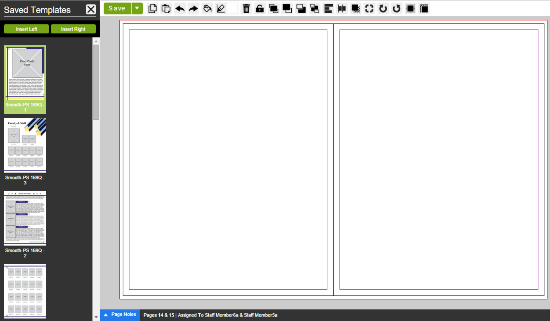The width and height of the screenshot is (550, 321).
Task: Select the portrait grid template thumbnail at bottom
Action: pos(25,291)
